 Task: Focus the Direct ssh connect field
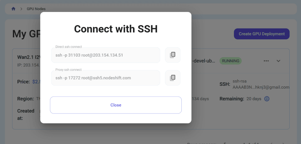pyautogui.click(x=106, y=55)
